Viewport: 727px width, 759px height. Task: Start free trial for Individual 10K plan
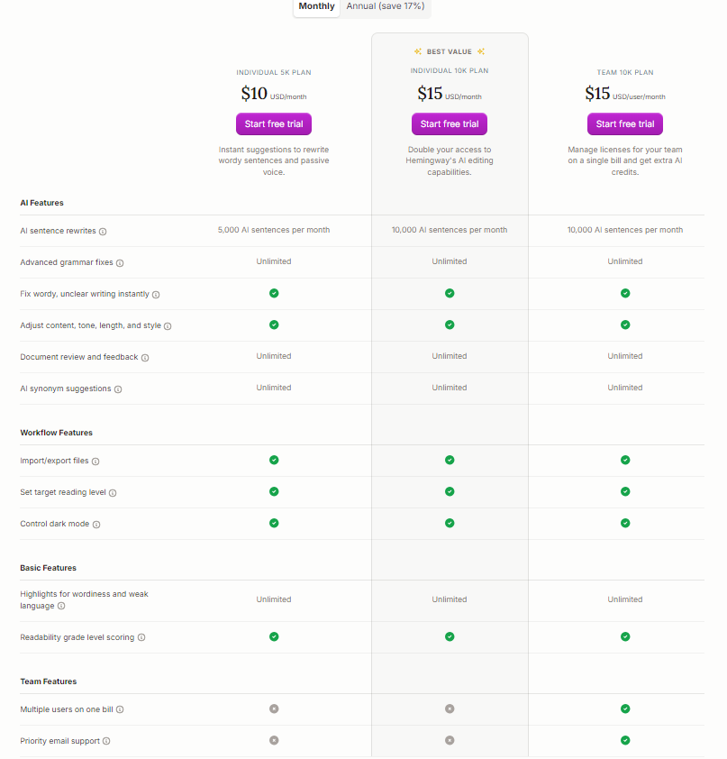tap(450, 123)
